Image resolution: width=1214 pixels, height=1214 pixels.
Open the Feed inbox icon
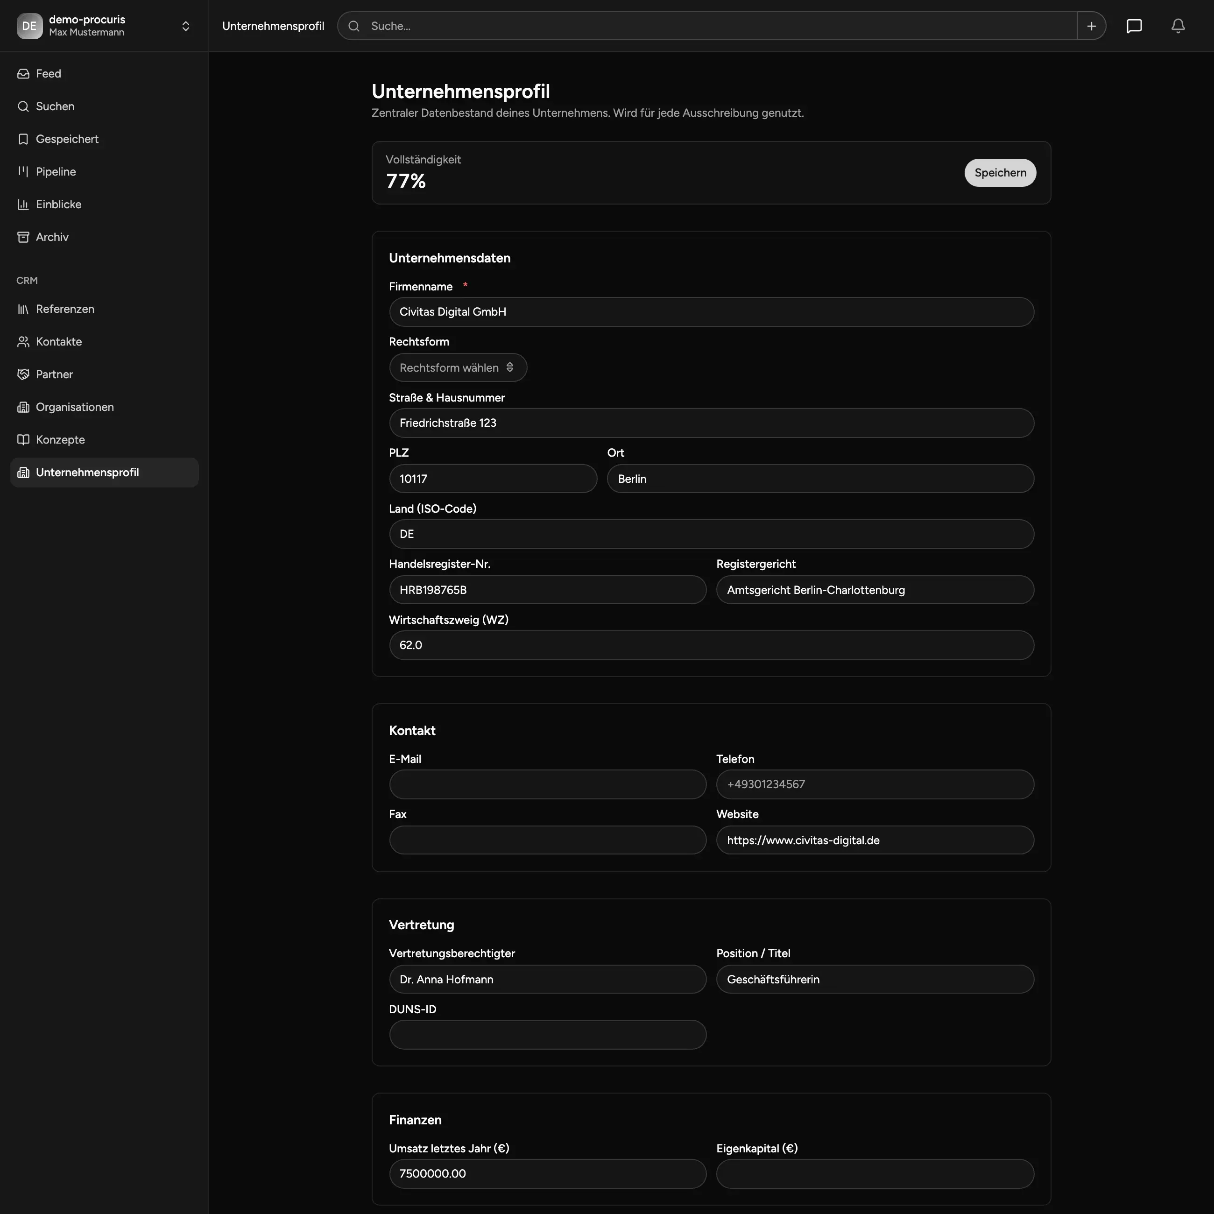(x=23, y=73)
